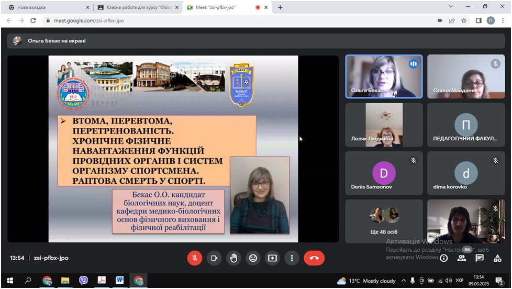This screenshot has width=512, height=289.
Task: Leave the call with red hang-up button
Action: (314, 258)
